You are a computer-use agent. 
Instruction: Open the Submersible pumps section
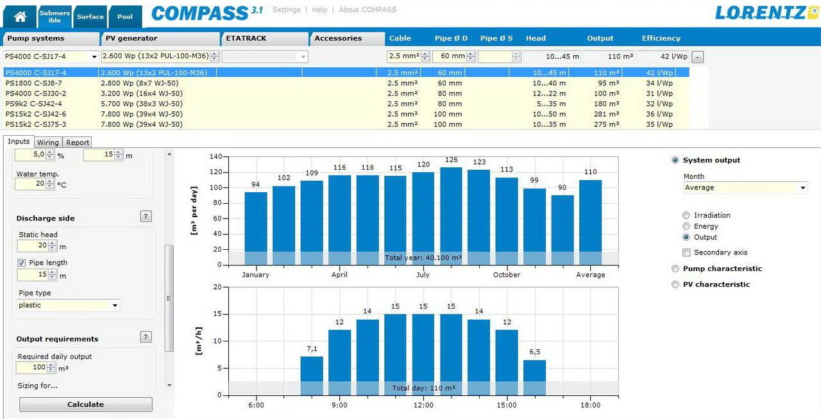click(x=55, y=17)
